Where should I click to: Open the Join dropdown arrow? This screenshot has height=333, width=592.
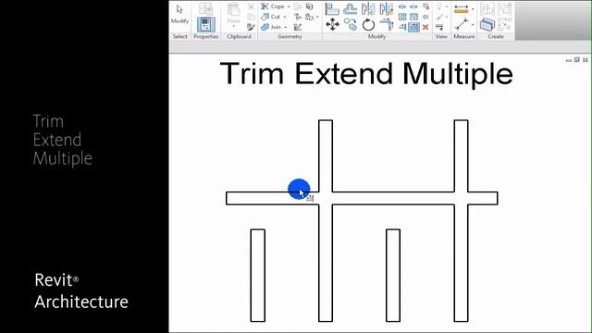(x=286, y=27)
